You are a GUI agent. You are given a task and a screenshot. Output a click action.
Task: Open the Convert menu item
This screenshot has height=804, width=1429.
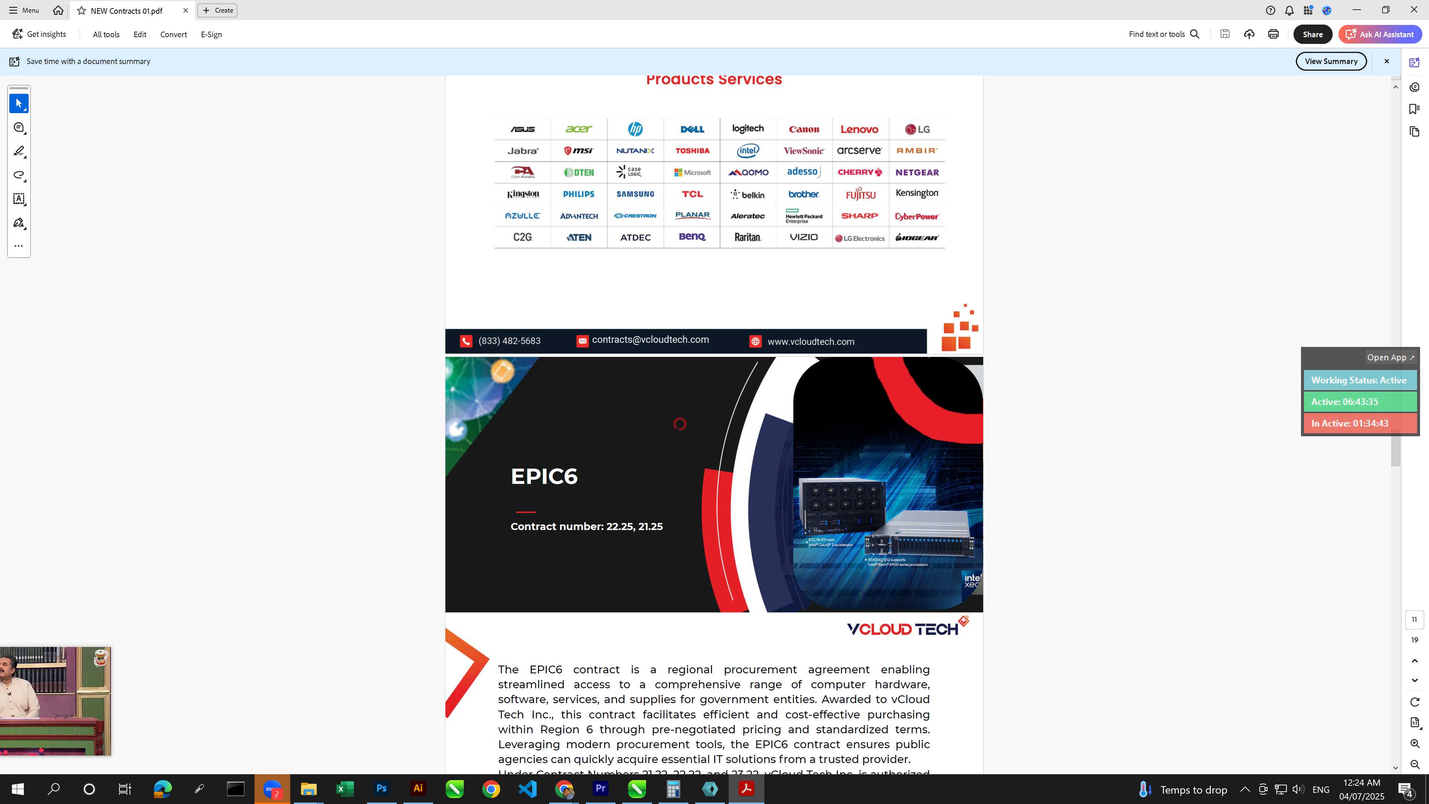coord(174,34)
